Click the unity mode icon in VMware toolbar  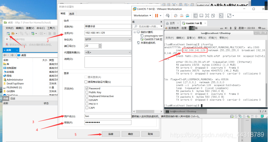coord(213,15)
